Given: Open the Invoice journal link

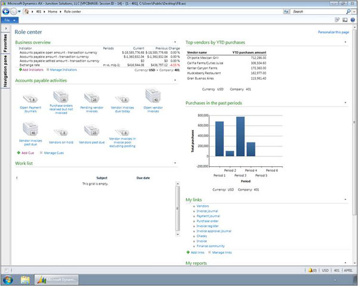Looking at the screenshot, I should point(207,211).
